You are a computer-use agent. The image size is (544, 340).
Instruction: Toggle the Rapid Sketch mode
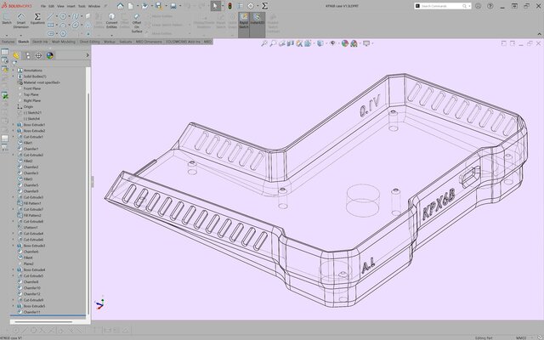point(244,20)
